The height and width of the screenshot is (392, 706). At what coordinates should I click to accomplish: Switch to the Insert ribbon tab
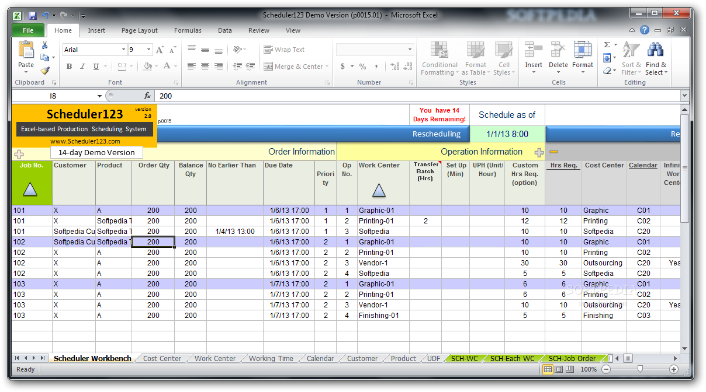pos(96,30)
